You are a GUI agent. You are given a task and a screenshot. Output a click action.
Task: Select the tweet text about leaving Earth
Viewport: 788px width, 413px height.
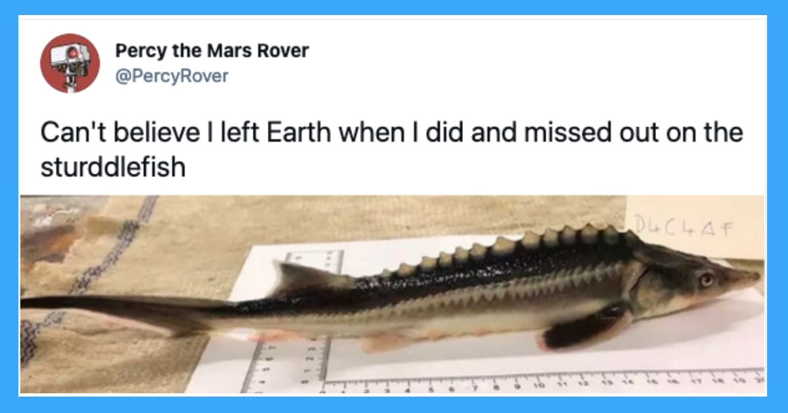pyautogui.click(x=391, y=149)
